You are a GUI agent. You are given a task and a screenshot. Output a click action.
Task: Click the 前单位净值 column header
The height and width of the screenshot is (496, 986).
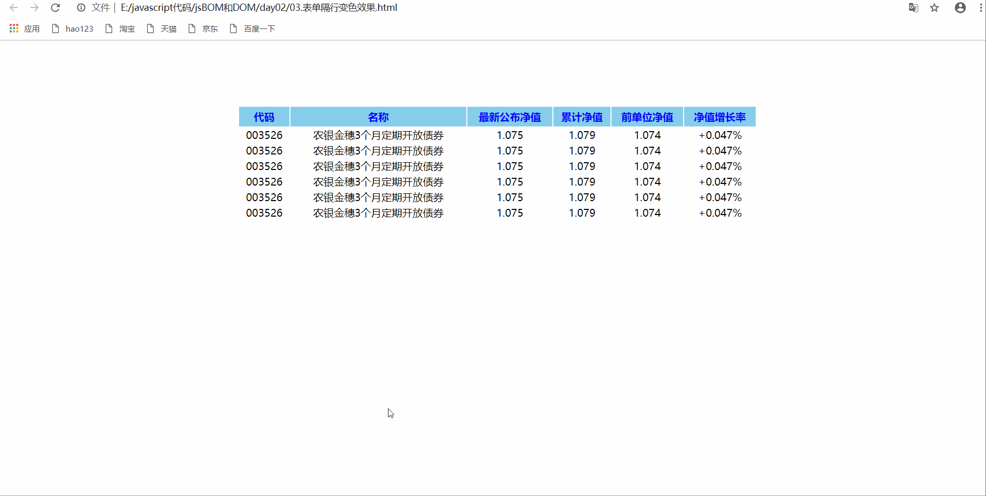point(647,117)
